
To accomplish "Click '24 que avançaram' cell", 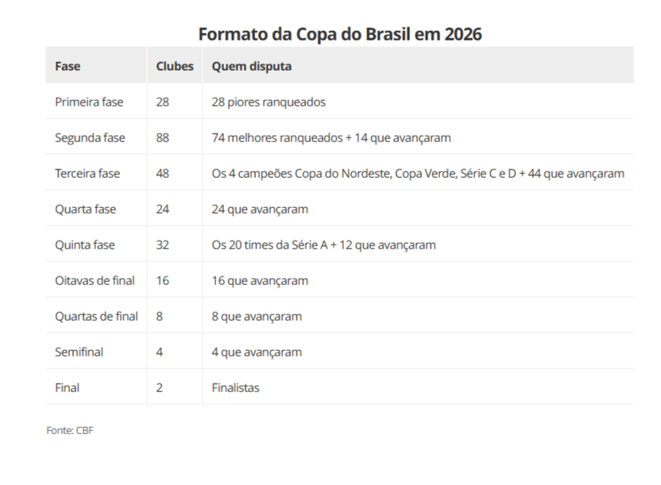I will [260, 210].
